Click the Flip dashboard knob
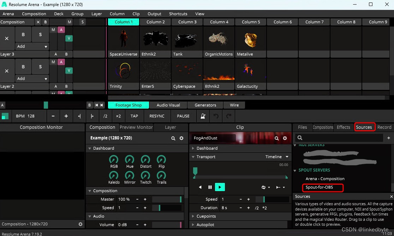The image size is (394, 236). pos(161,160)
